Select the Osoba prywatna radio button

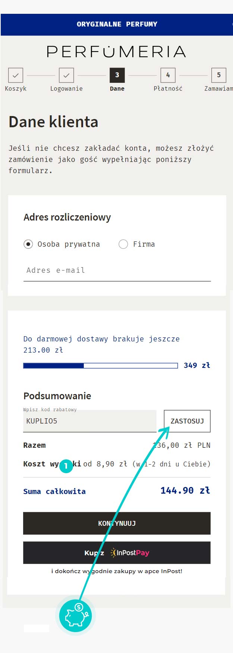click(28, 244)
